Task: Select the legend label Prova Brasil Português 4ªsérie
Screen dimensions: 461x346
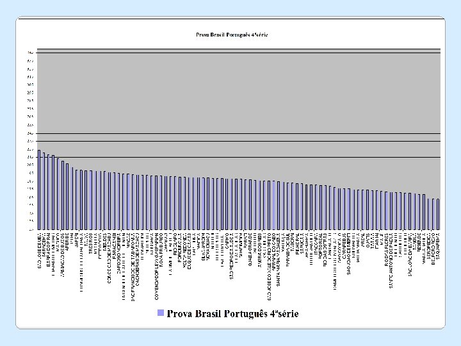Action: click(x=232, y=313)
